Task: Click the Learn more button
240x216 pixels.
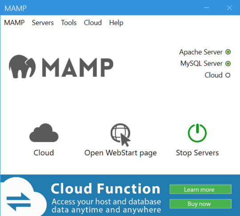Action: [x=200, y=189]
